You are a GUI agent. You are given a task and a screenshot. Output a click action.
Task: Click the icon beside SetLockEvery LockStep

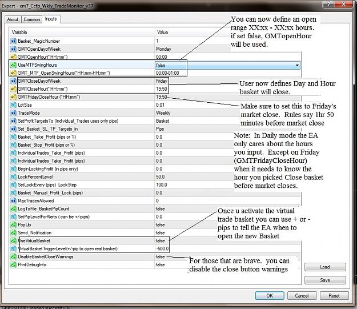(13, 184)
